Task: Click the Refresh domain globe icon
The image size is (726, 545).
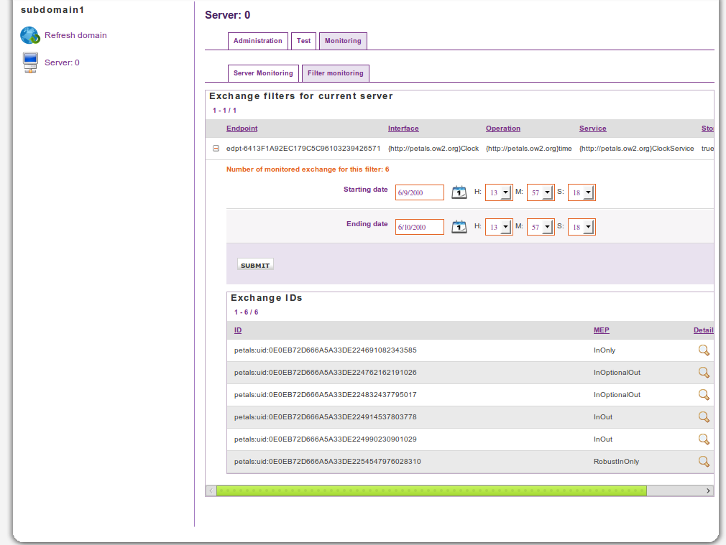Action: pos(30,35)
